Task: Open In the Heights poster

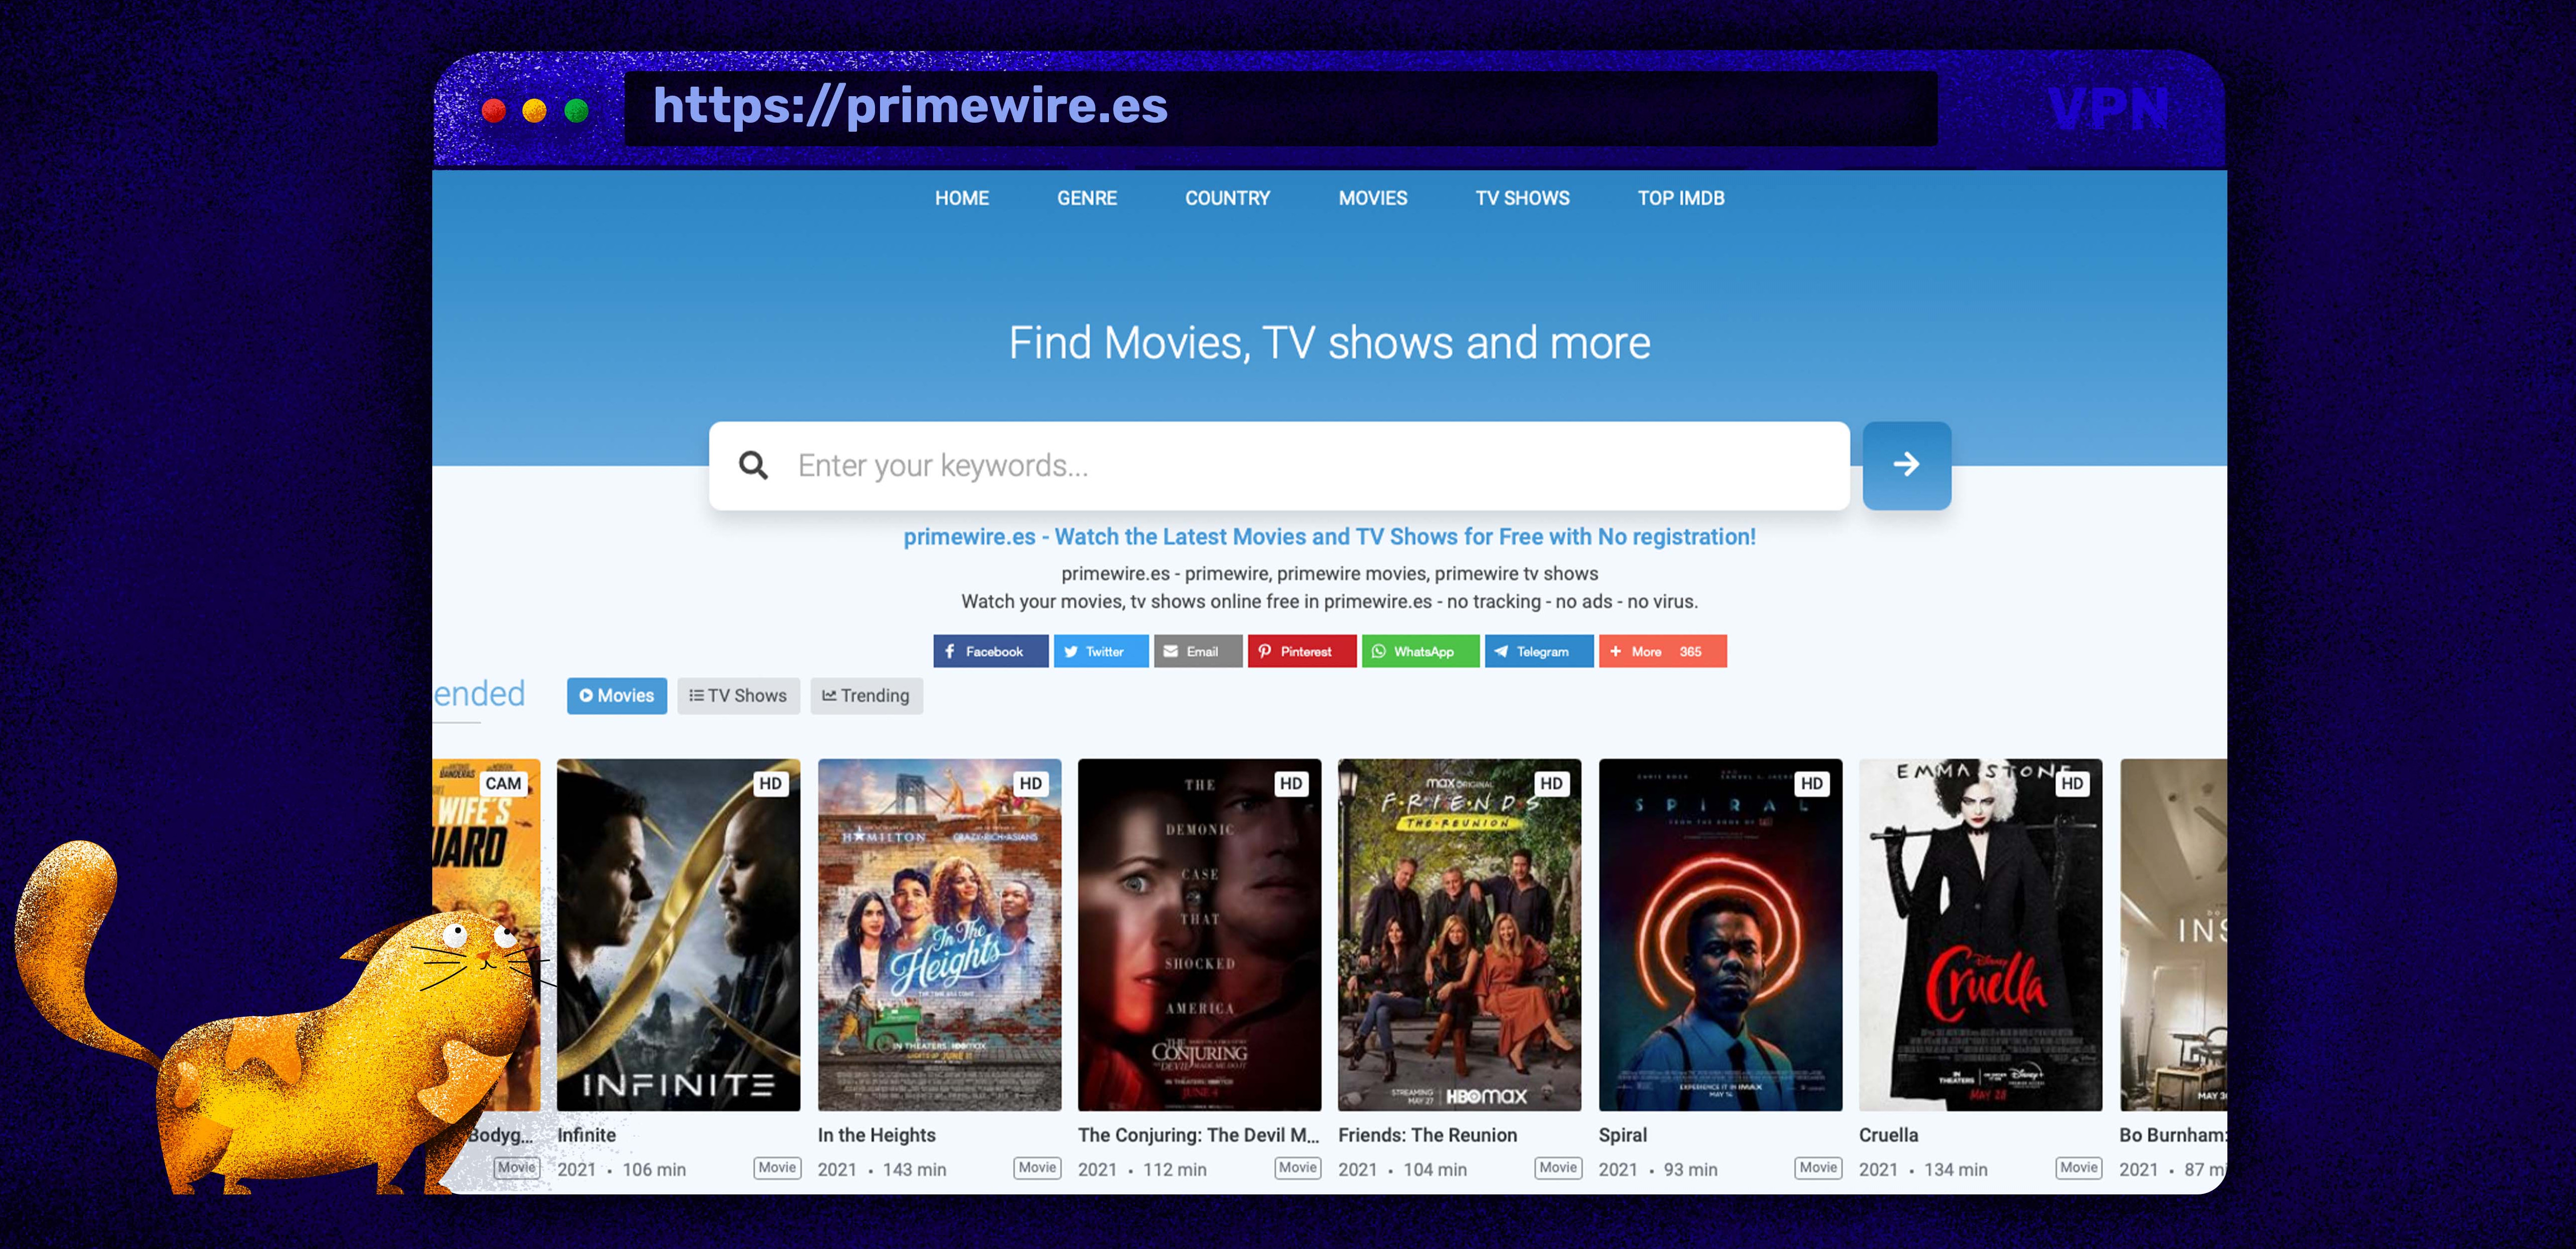Action: 939,934
